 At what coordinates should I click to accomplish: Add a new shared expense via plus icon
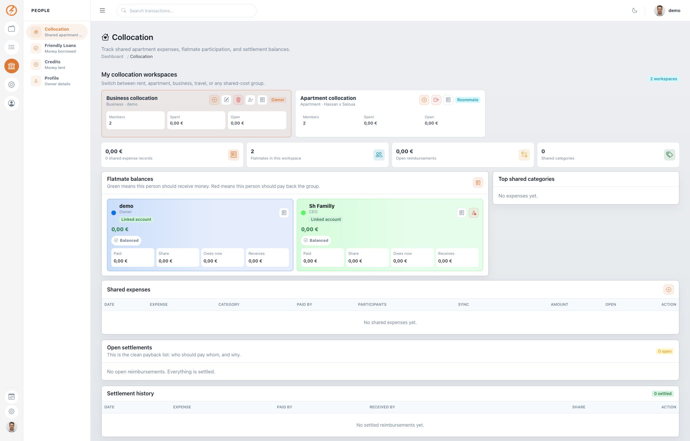pyautogui.click(x=669, y=289)
